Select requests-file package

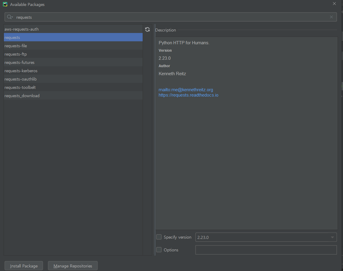point(73,46)
